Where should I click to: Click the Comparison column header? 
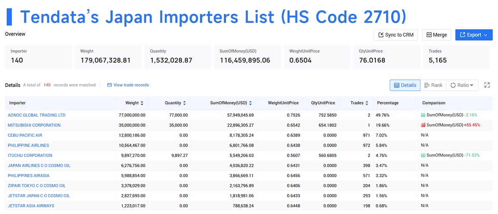point(434,103)
